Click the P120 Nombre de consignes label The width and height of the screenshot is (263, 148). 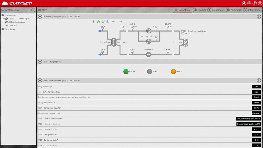pos(49,124)
